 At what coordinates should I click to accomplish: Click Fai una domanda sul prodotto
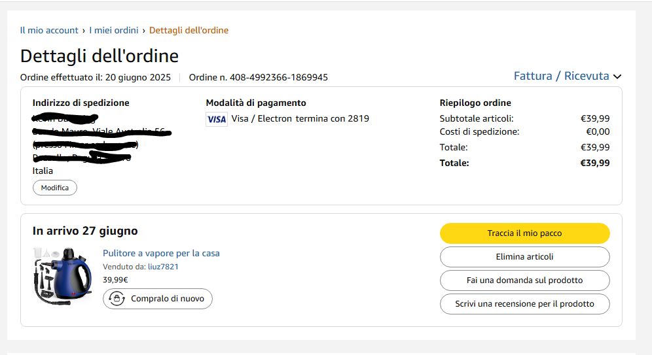pos(524,280)
